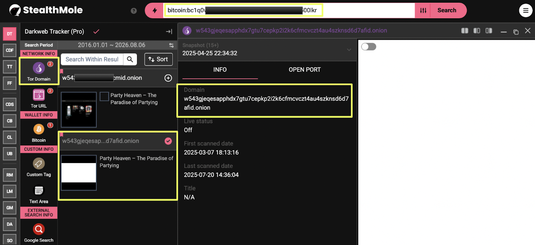Screen dimensions: 535x245
Task: Open the TT module in the left rail
Action: pyautogui.click(x=10, y=67)
